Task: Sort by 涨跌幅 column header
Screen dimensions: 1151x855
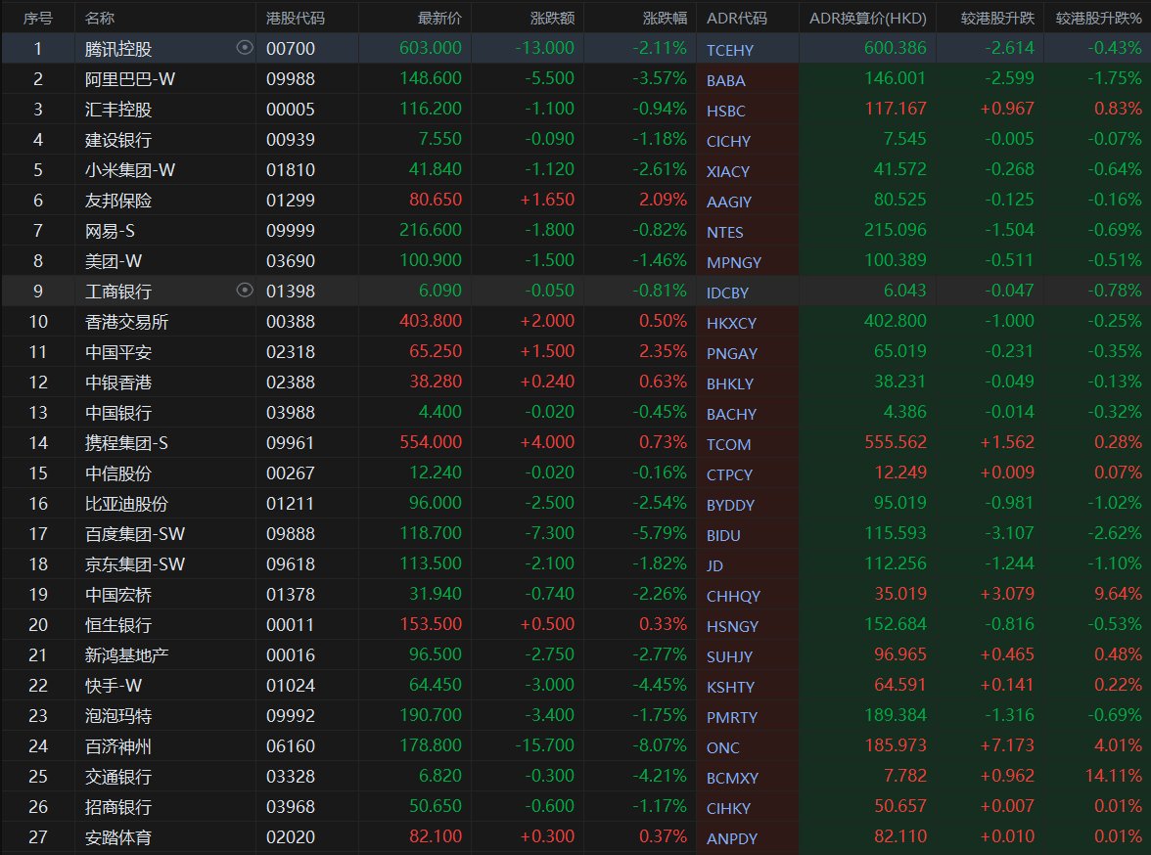Action: tap(665, 18)
